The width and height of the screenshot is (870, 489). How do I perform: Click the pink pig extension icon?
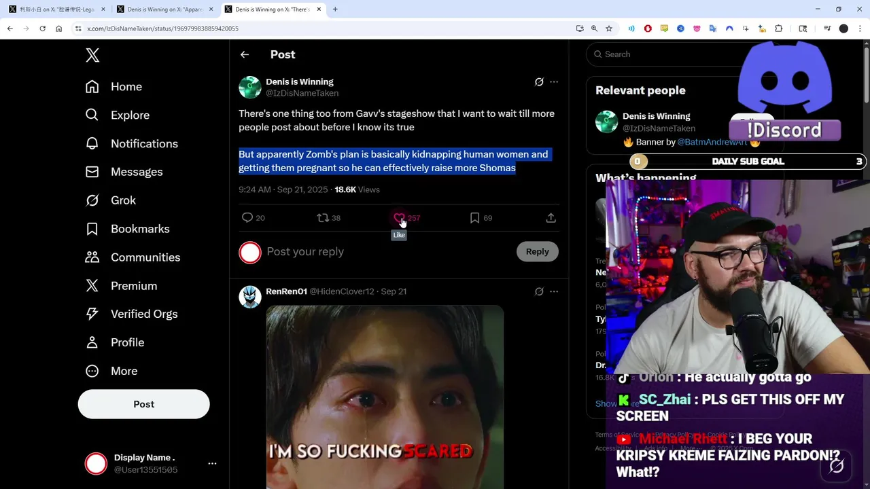697,29
